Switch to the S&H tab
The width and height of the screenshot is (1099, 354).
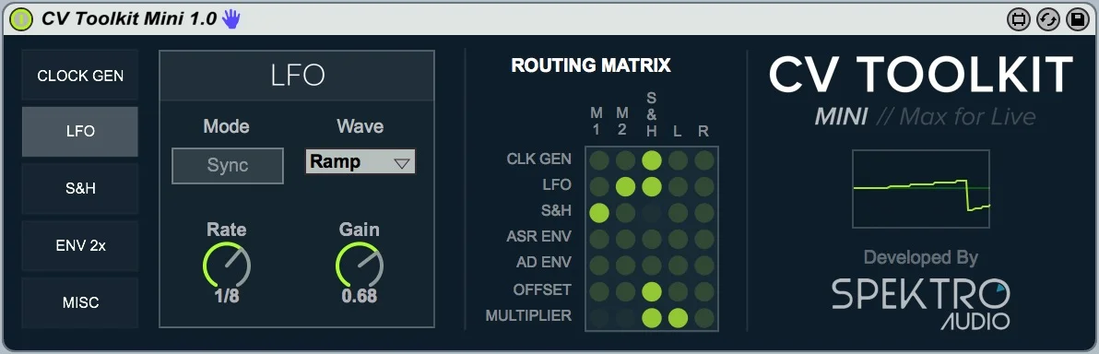pos(80,189)
